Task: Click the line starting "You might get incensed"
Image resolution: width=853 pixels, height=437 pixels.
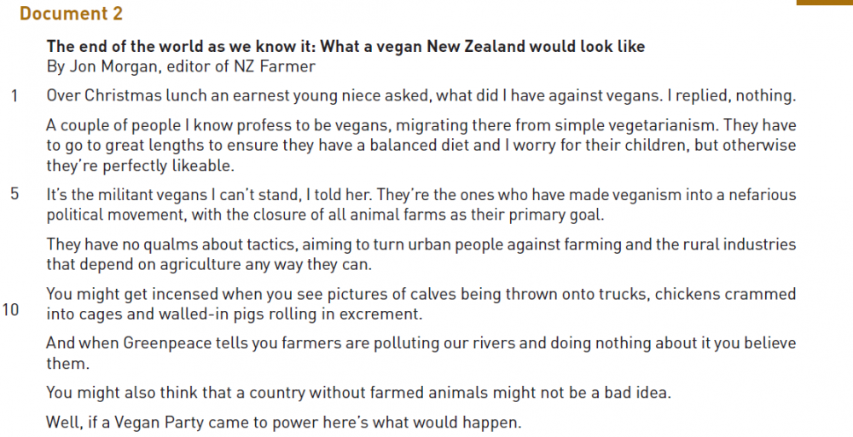Action: point(421,295)
